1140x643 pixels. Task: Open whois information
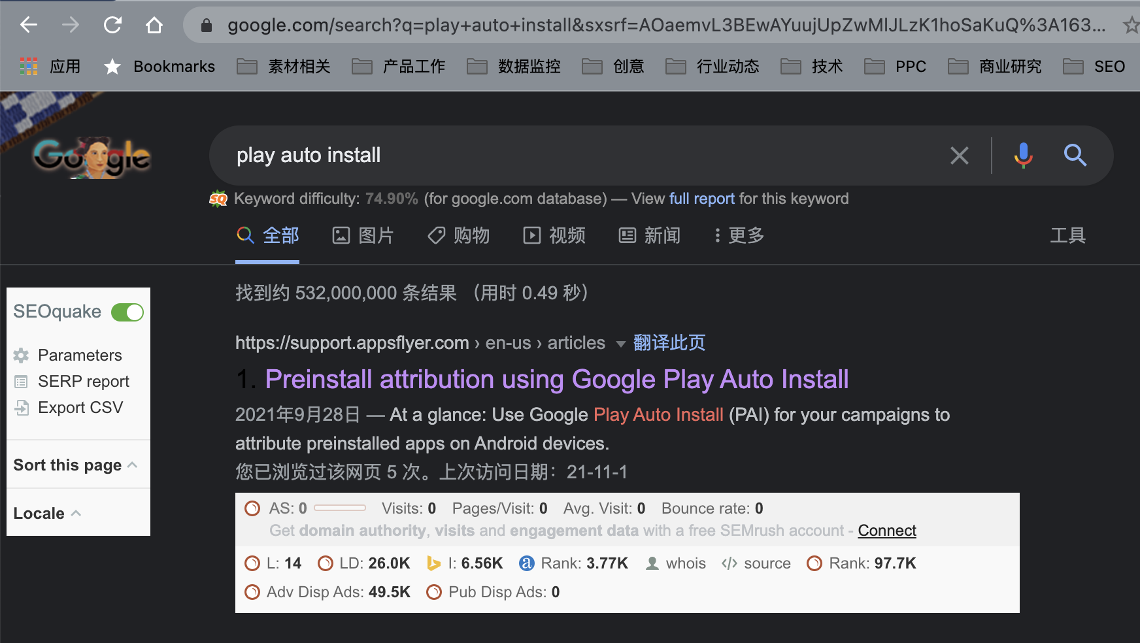tap(675, 563)
